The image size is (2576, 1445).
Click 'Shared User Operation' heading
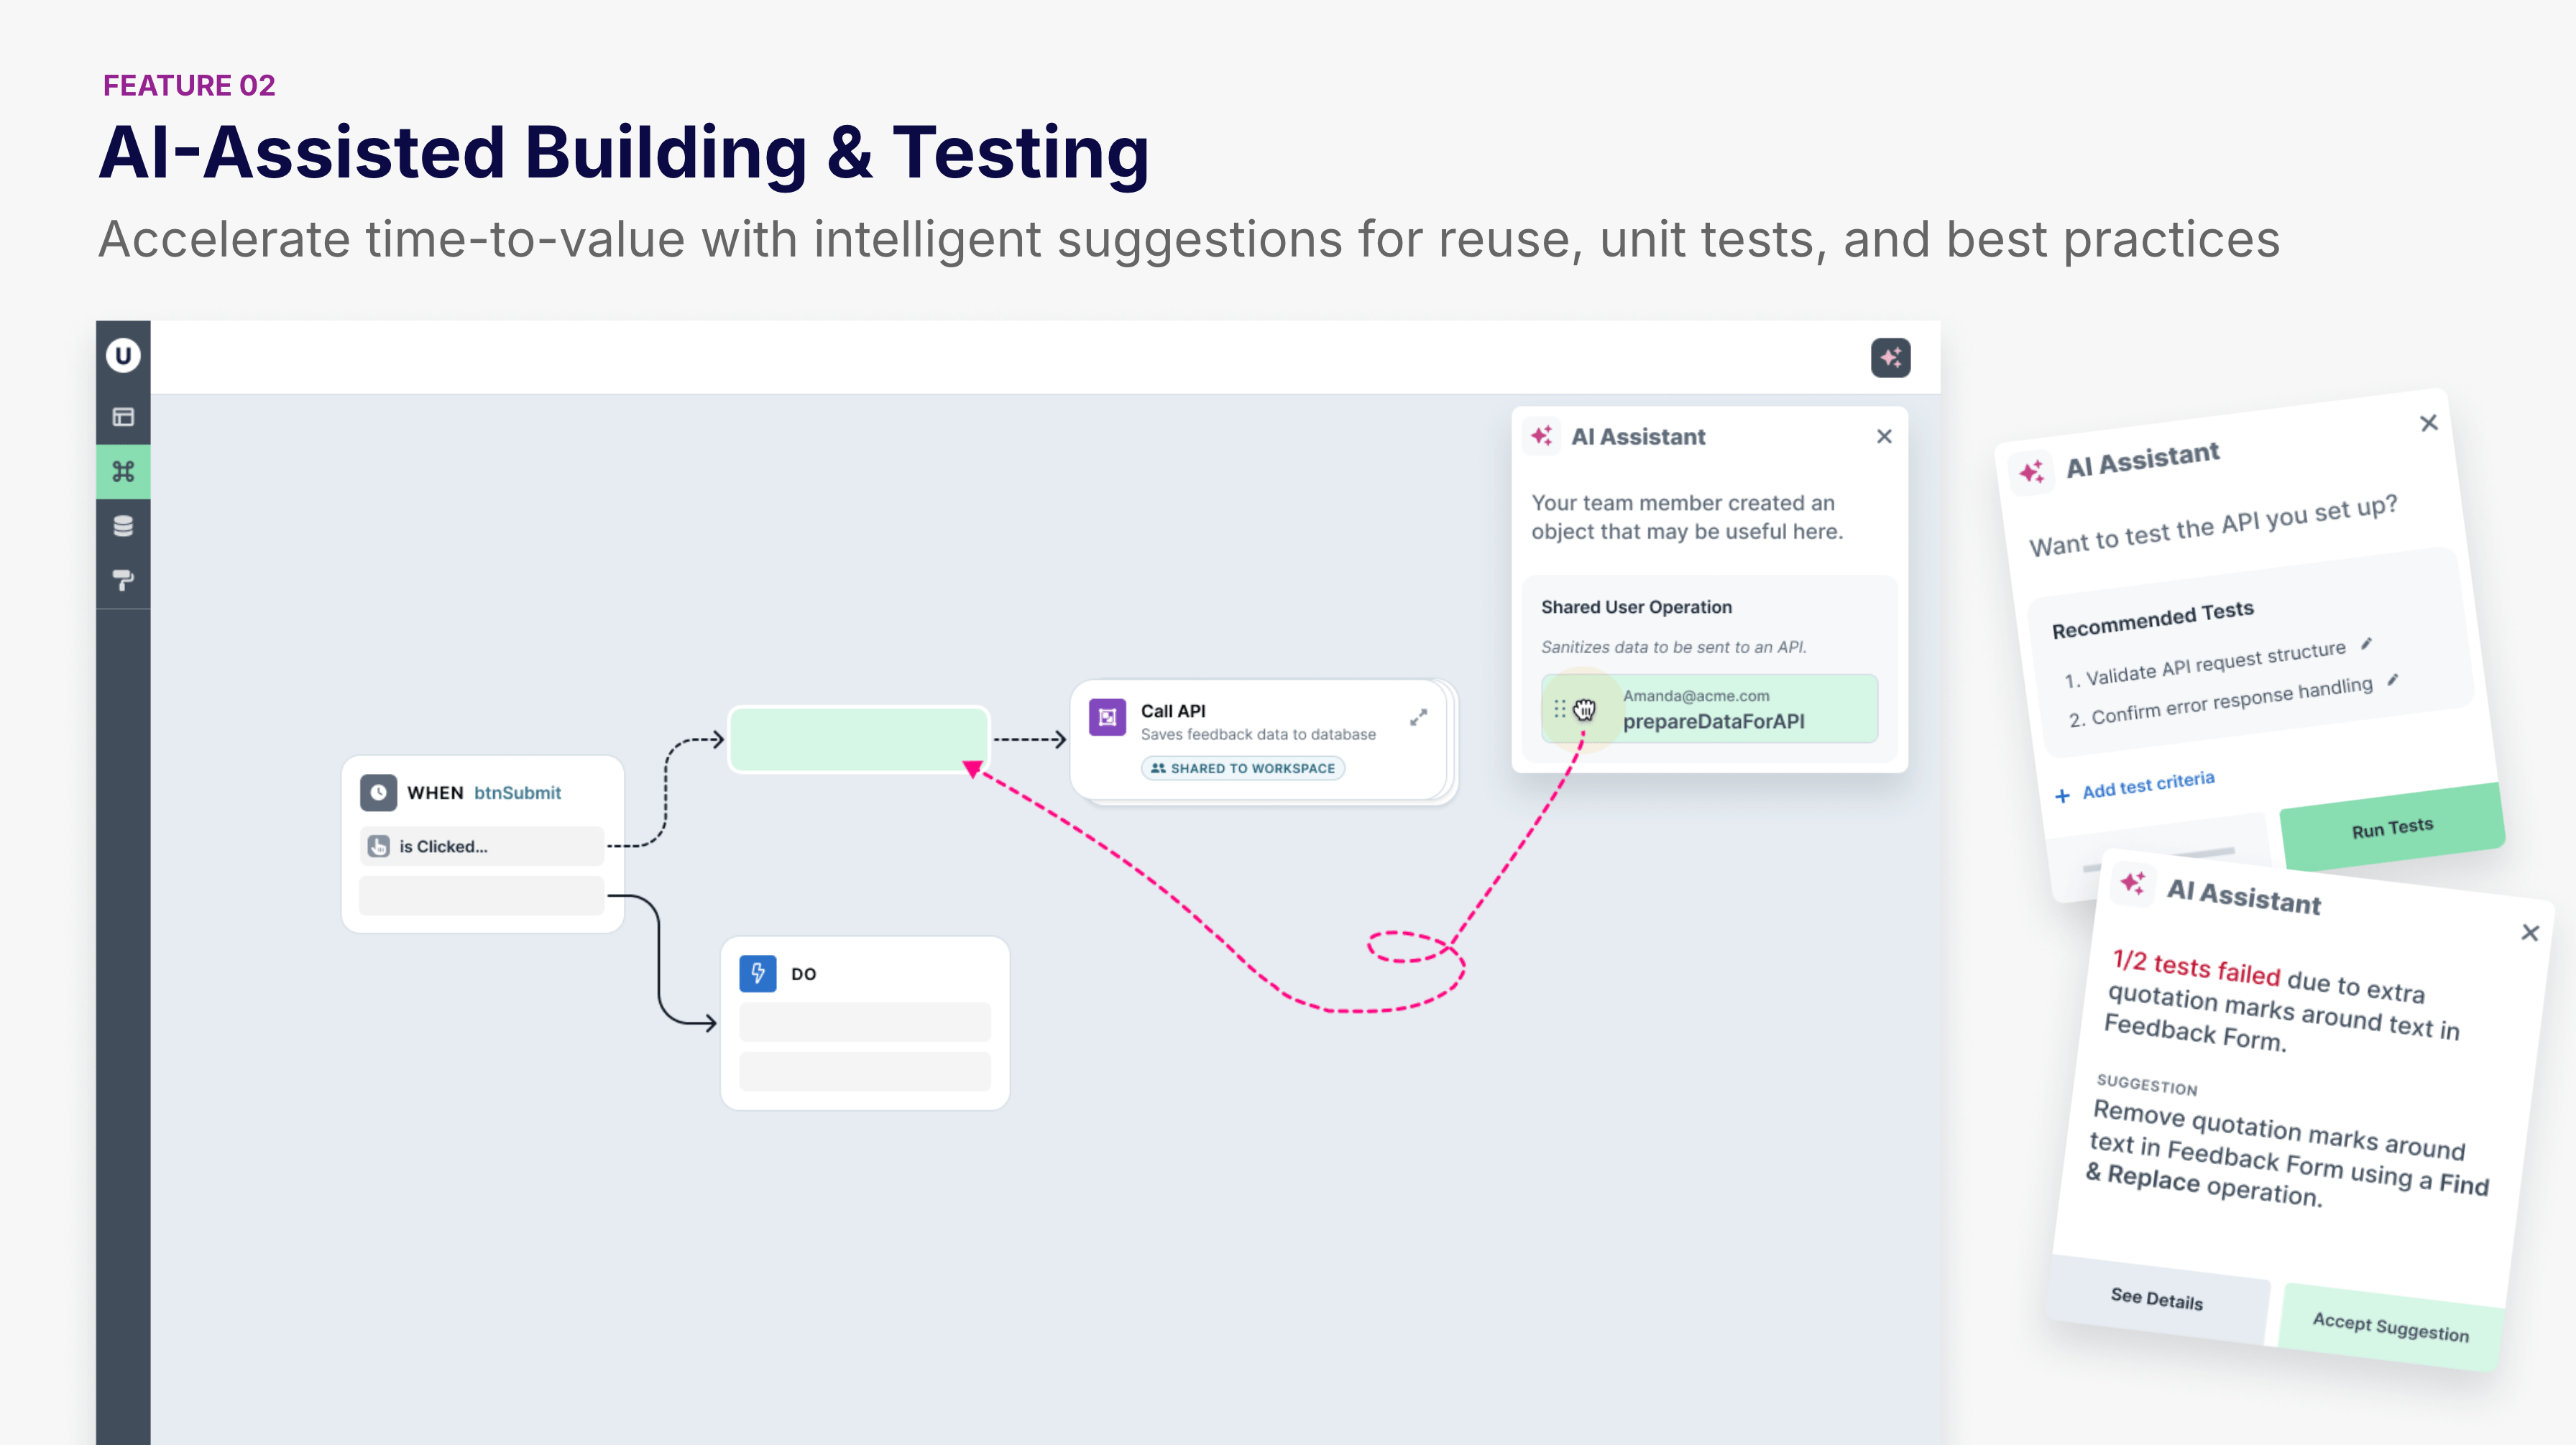tap(1636, 607)
